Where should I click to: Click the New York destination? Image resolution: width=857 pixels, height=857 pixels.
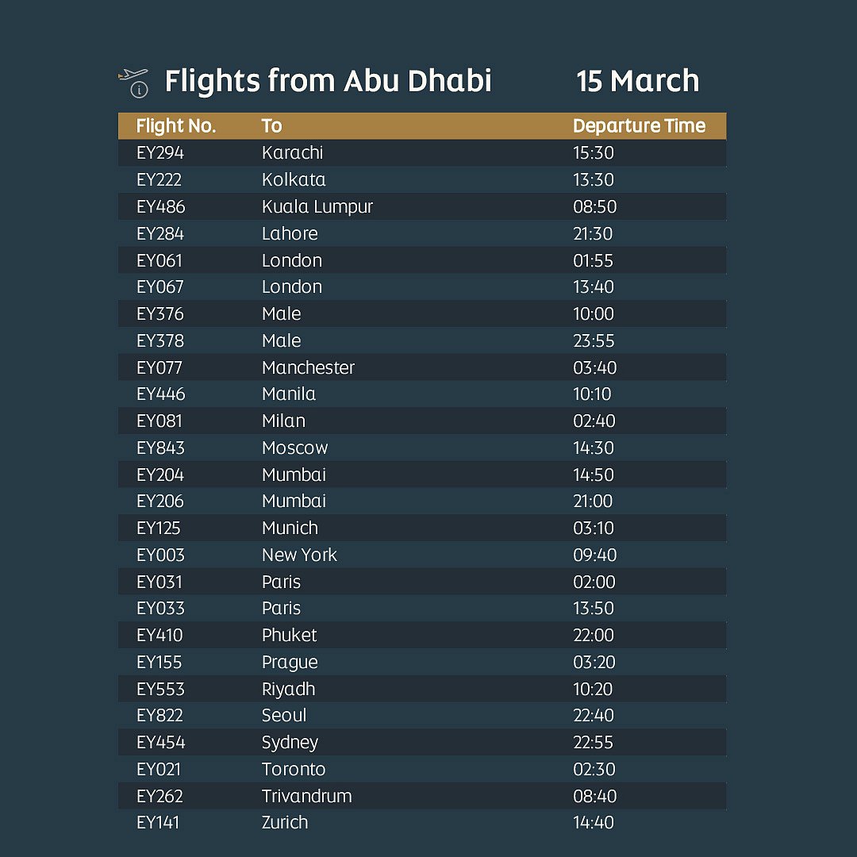(x=299, y=555)
